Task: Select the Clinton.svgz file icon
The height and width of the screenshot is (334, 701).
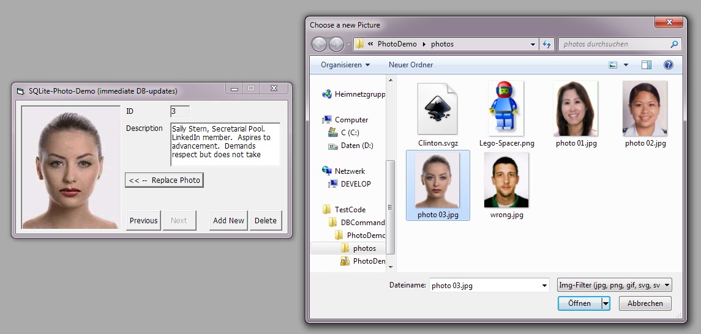Action: (438, 109)
